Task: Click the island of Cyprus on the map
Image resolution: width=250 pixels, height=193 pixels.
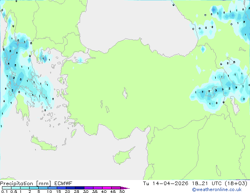Action: point(123,156)
